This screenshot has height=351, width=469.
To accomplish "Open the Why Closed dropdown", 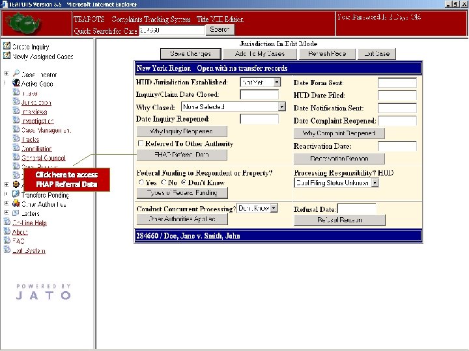I will tap(282, 107).
